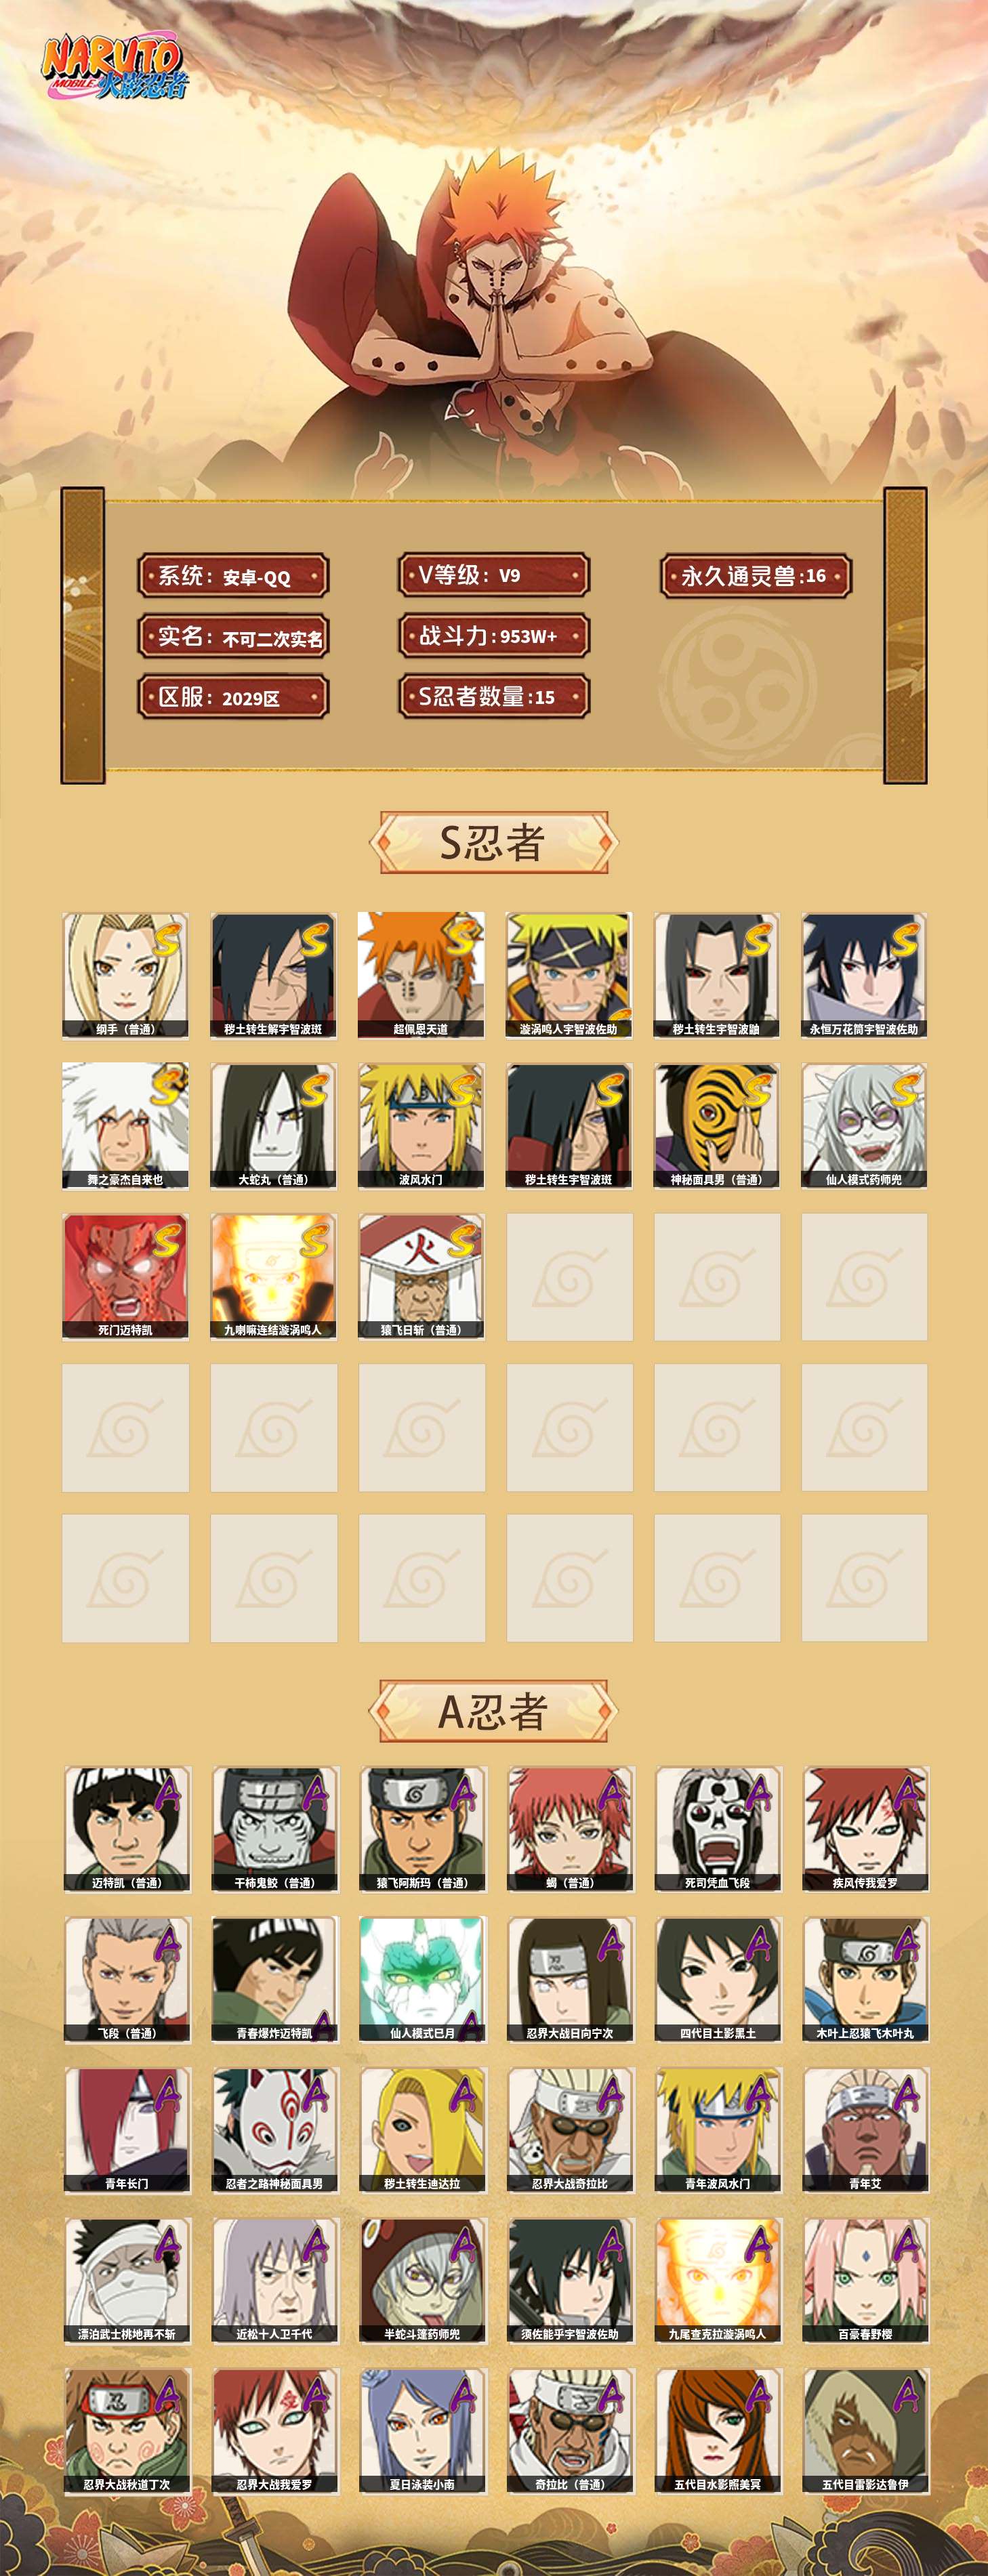Select the 死门迈特凯 ninja portrait
Image resolution: width=988 pixels, height=2576 pixels.
click(125, 1276)
